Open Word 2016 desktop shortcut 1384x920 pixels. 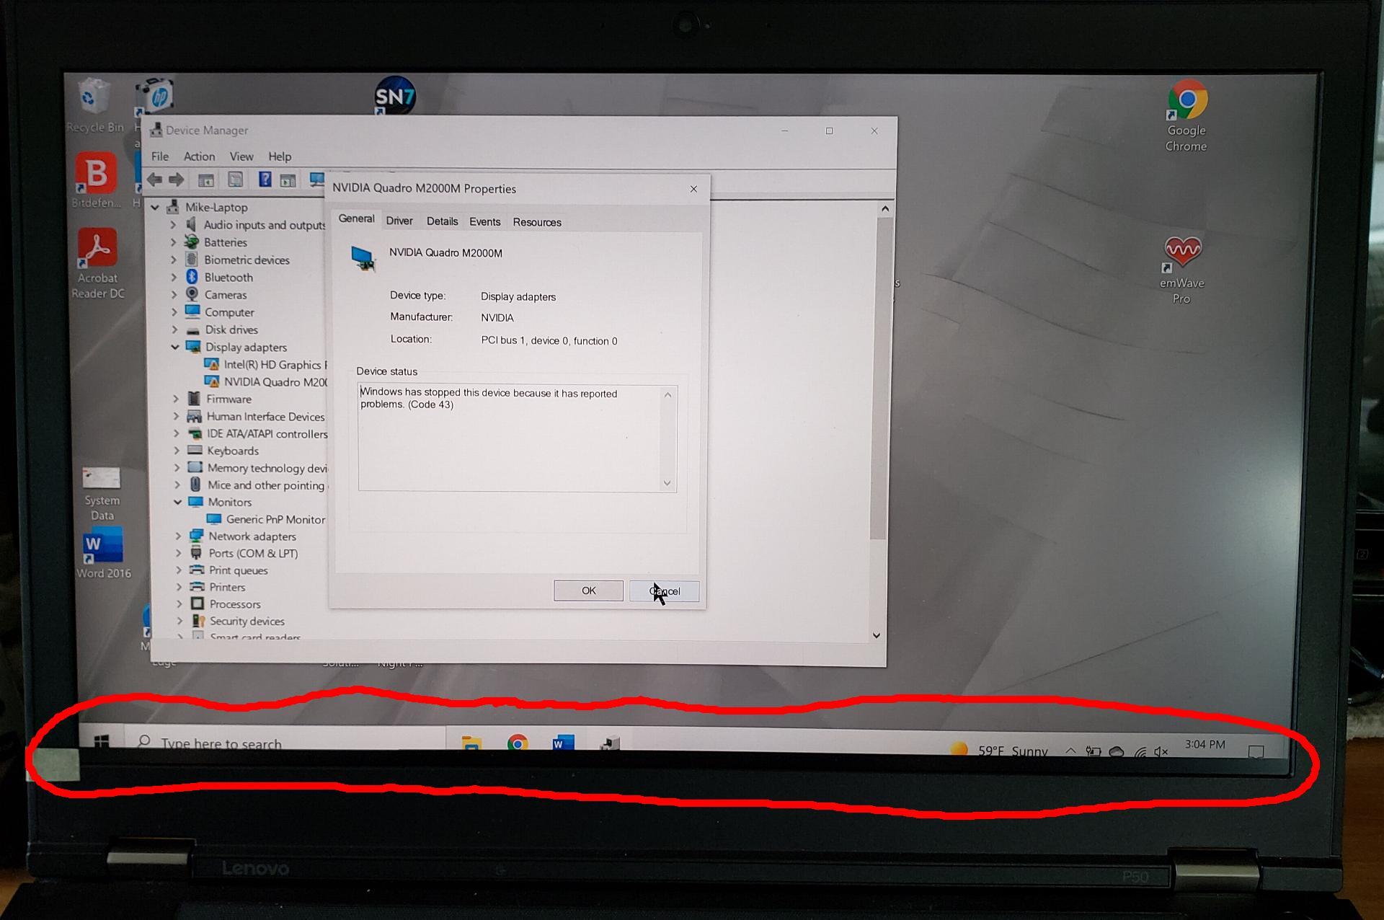tap(104, 554)
